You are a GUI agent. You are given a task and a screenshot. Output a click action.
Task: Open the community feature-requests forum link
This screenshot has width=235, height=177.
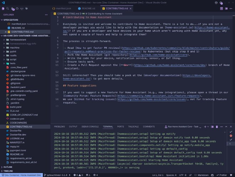coord(158,96)
